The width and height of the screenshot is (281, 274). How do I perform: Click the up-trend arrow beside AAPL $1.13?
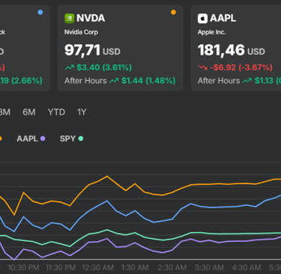[x=247, y=81]
